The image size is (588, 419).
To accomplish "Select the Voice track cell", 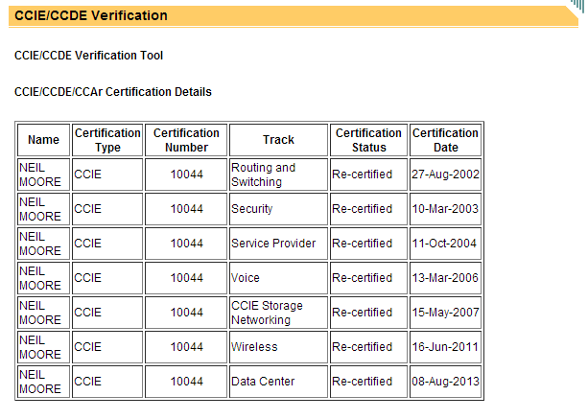I will [x=278, y=278].
